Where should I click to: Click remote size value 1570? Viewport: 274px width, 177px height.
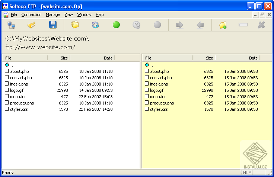coord(208,109)
